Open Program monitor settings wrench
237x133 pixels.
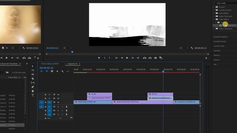click(x=192, y=48)
